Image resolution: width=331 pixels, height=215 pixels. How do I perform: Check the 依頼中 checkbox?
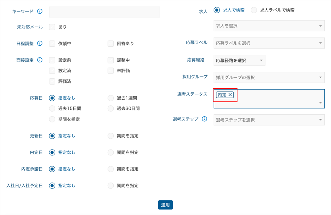tap(52, 44)
